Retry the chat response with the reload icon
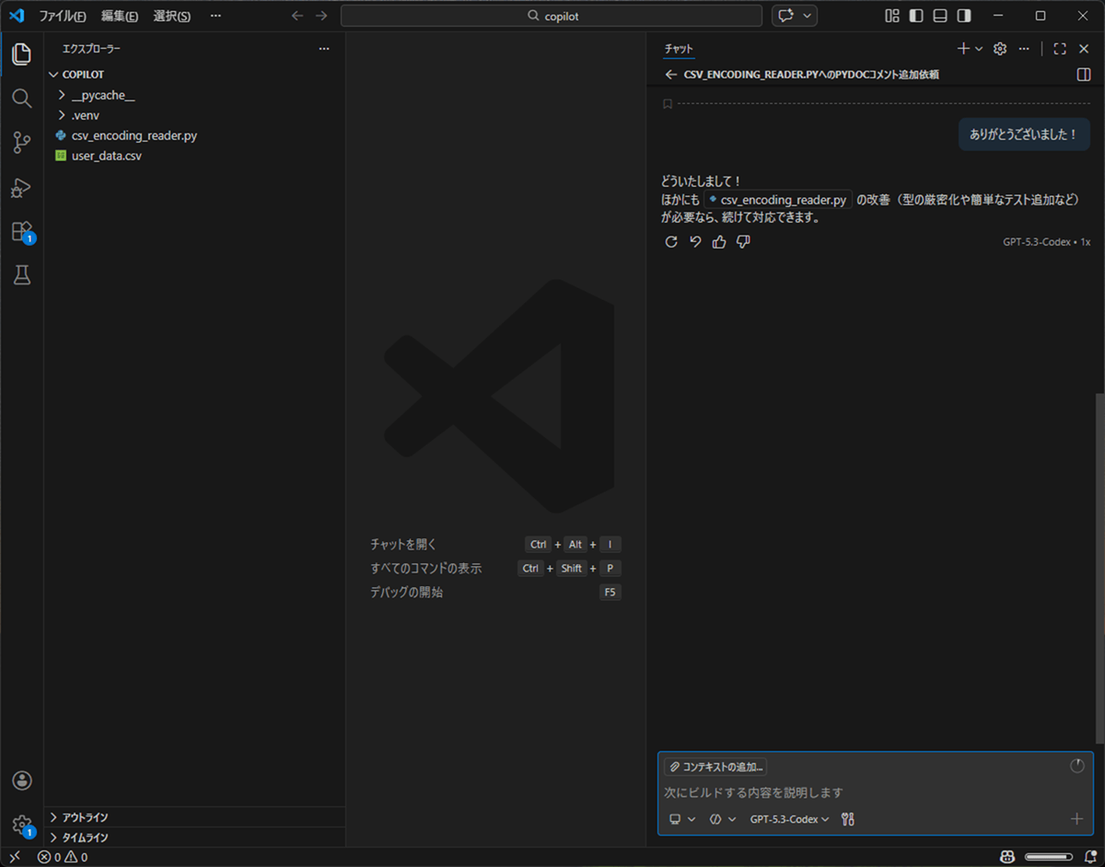Image resolution: width=1105 pixels, height=867 pixels. [671, 242]
